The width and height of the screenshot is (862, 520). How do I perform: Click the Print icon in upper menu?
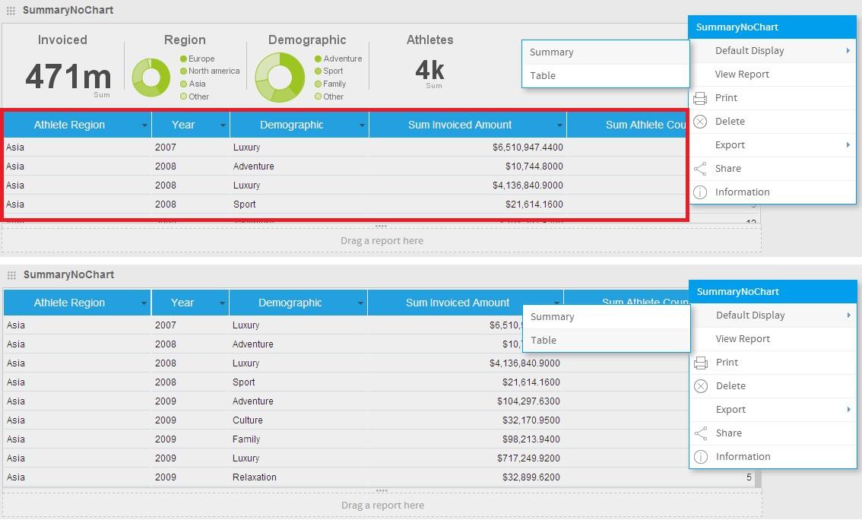pos(700,98)
